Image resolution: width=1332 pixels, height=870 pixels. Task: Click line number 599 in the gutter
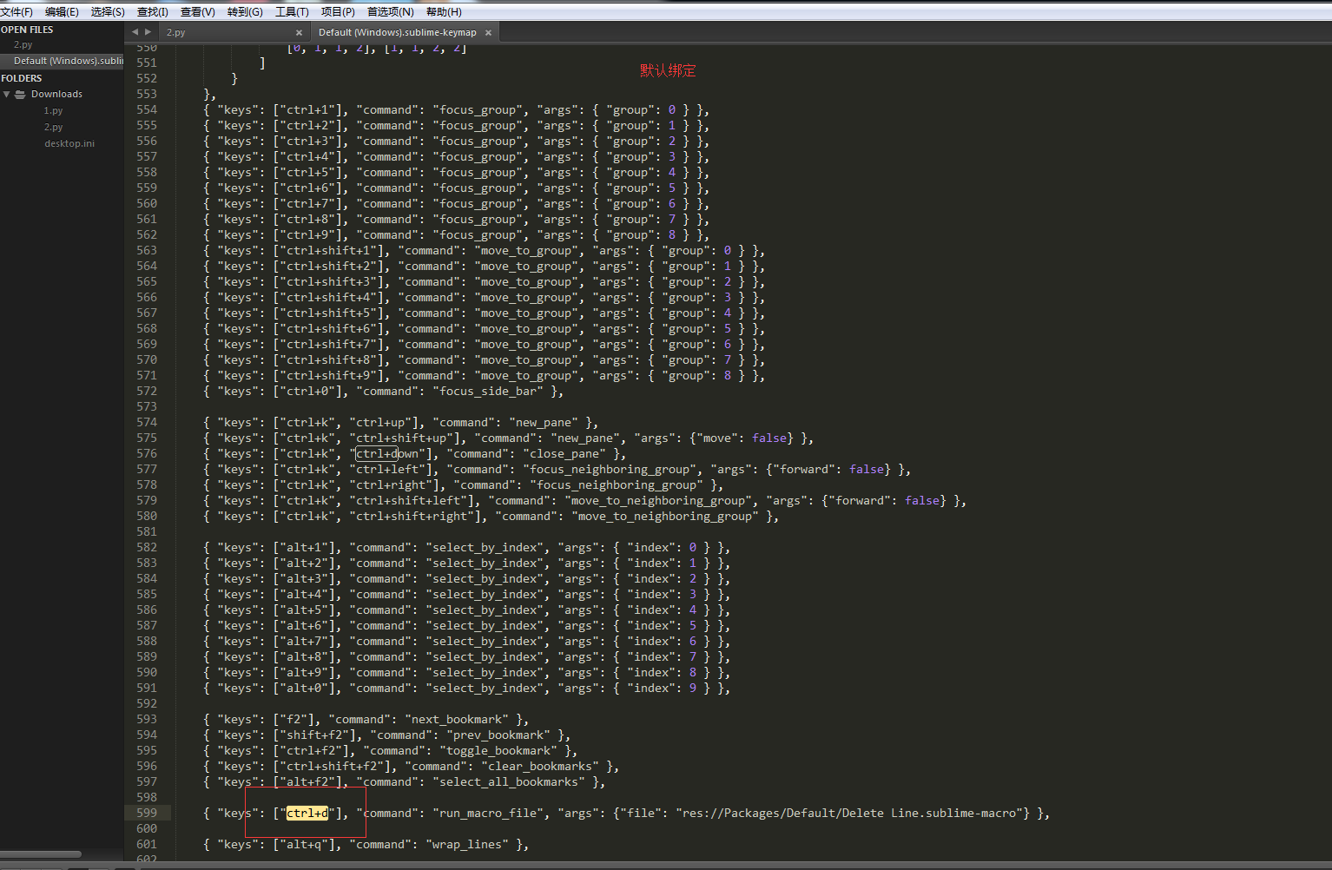tap(147, 814)
